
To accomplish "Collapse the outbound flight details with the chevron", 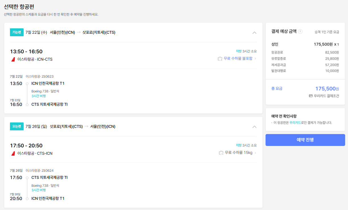I will 254,33.
